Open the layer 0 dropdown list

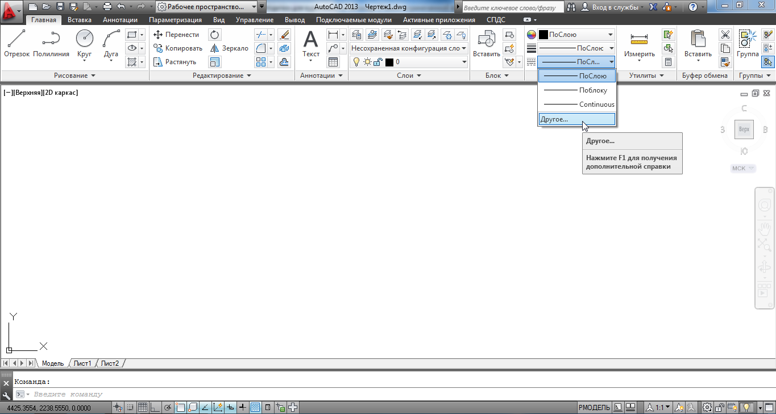pos(464,62)
